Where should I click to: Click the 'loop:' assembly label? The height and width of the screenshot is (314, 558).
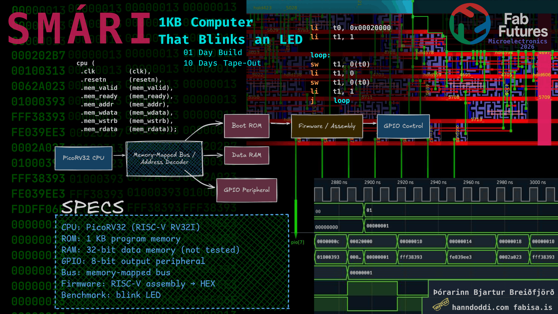320,55
